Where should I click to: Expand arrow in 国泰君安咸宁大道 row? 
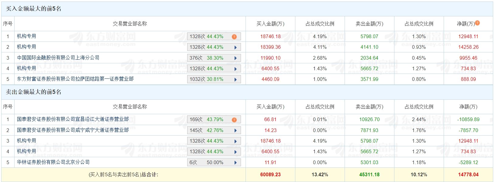(235, 131)
